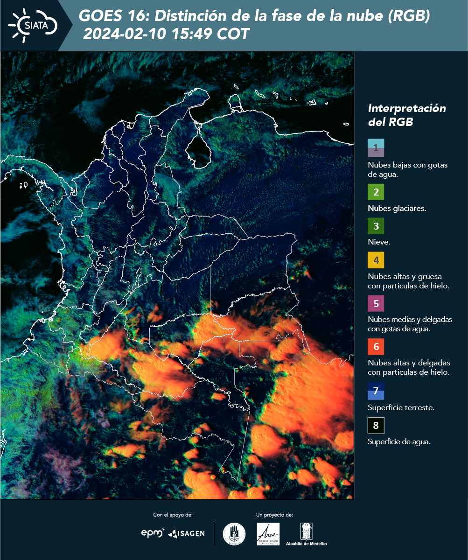
Task: Select green legend swatch number 2
Action: click(376, 192)
